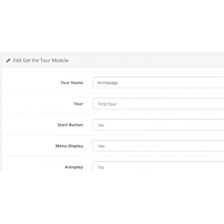
Task: Select the 'First Tour' value text
Action: (107, 104)
